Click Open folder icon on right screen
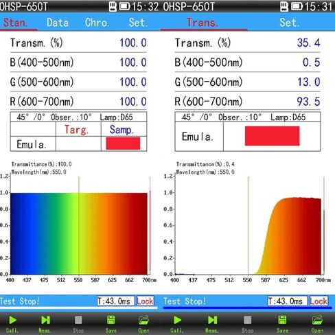335x335 pixels. click(317, 320)
